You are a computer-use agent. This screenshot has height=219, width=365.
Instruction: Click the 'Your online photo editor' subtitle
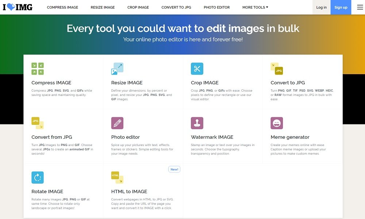tap(183, 39)
